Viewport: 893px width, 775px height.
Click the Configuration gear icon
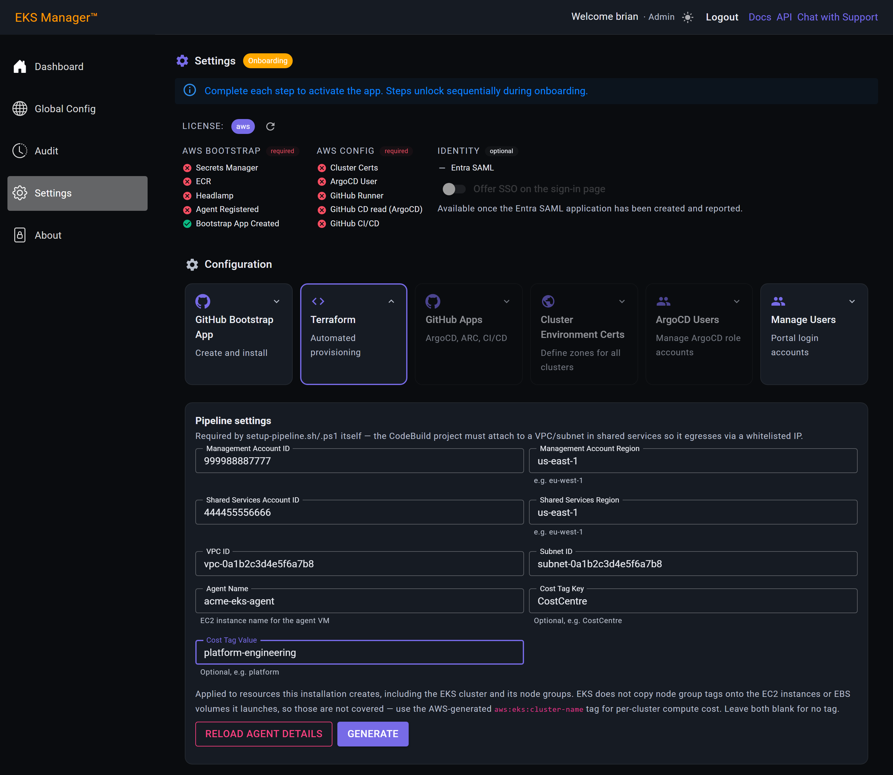pos(192,264)
